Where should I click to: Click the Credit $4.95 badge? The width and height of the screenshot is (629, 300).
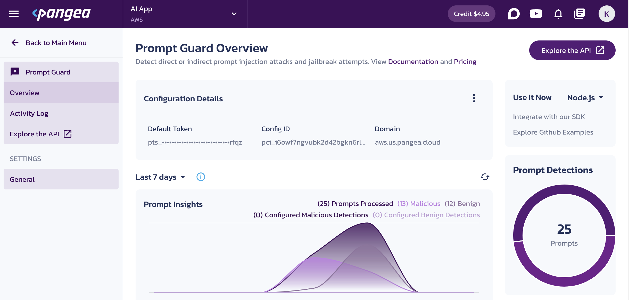coord(471,14)
